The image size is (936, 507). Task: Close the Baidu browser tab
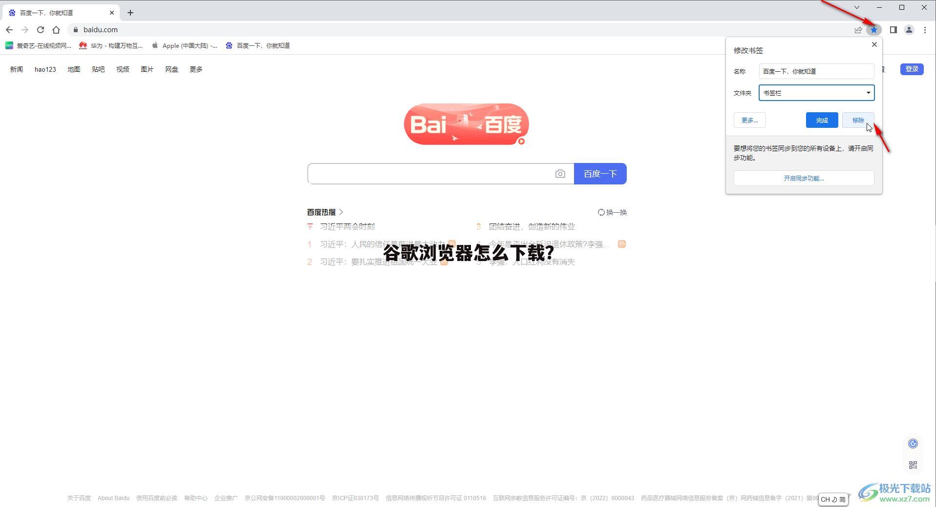click(112, 13)
